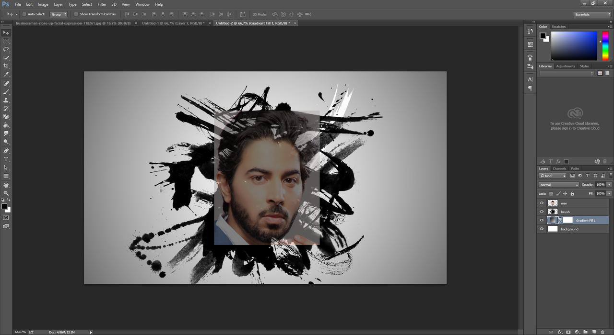Select the Zoom tool in toolbar
Screen dimensions: 614x335
click(x=6, y=193)
